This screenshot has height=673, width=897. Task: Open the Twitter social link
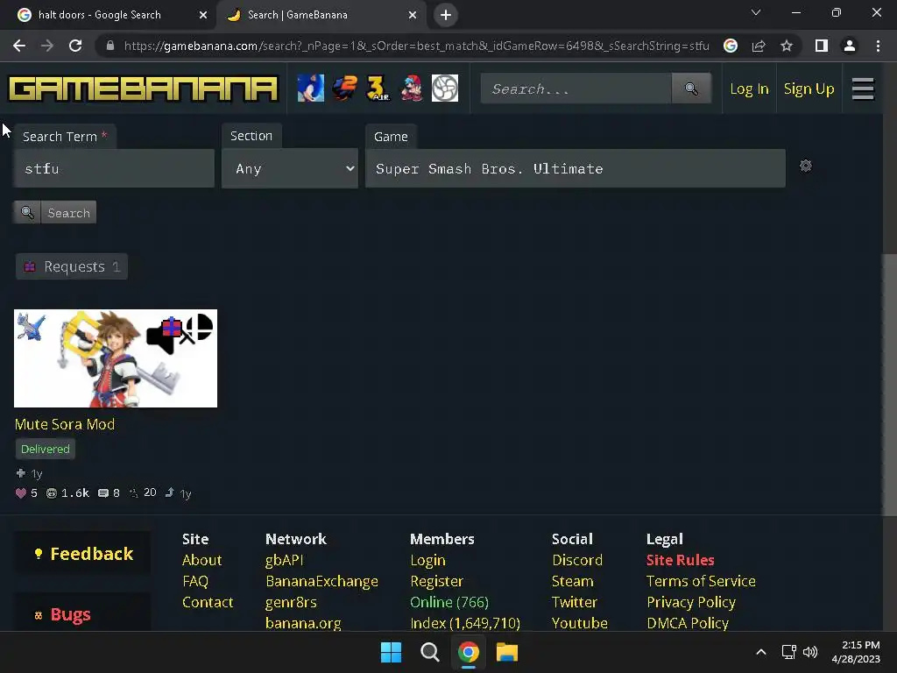pyautogui.click(x=575, y=602)
